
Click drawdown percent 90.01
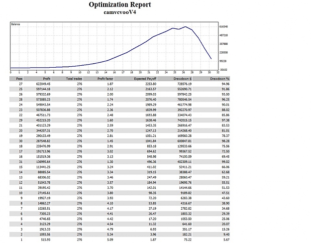[x=225, y=105]
